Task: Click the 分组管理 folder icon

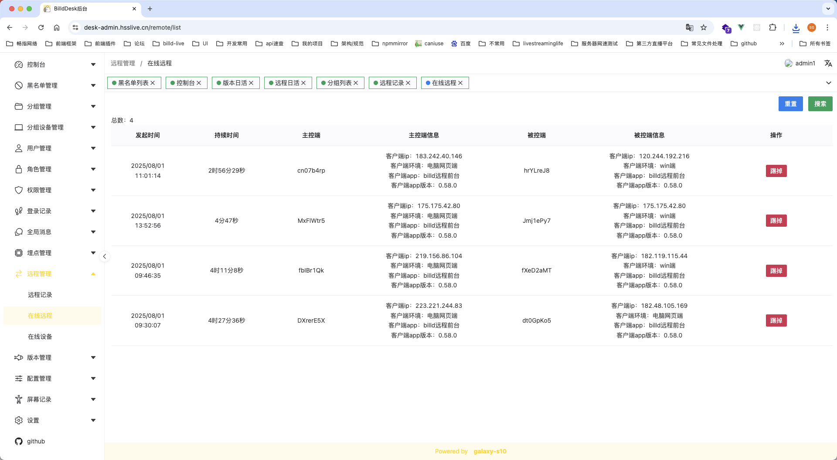Action: pos(19,106)
